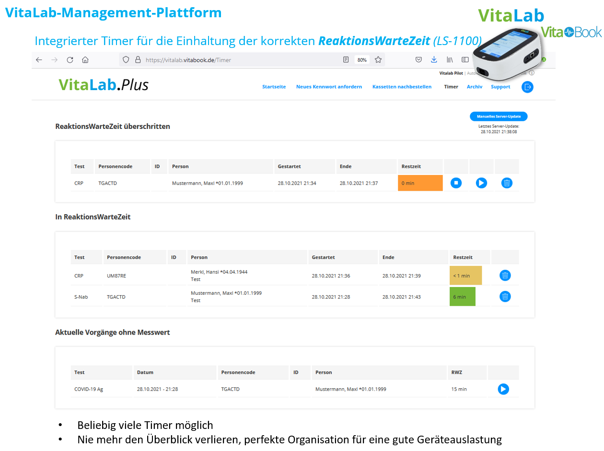Click the 28.10.2021 - 21:28 Datum cell
The height and width of the screenshot is (451, 604).
pos(157,389)
